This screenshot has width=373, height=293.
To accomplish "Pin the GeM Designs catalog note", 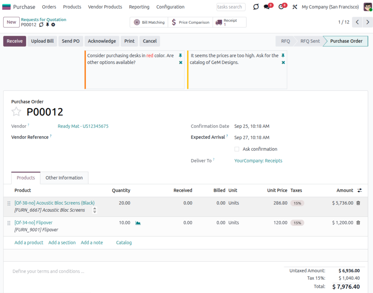I will tap(283, 55).
